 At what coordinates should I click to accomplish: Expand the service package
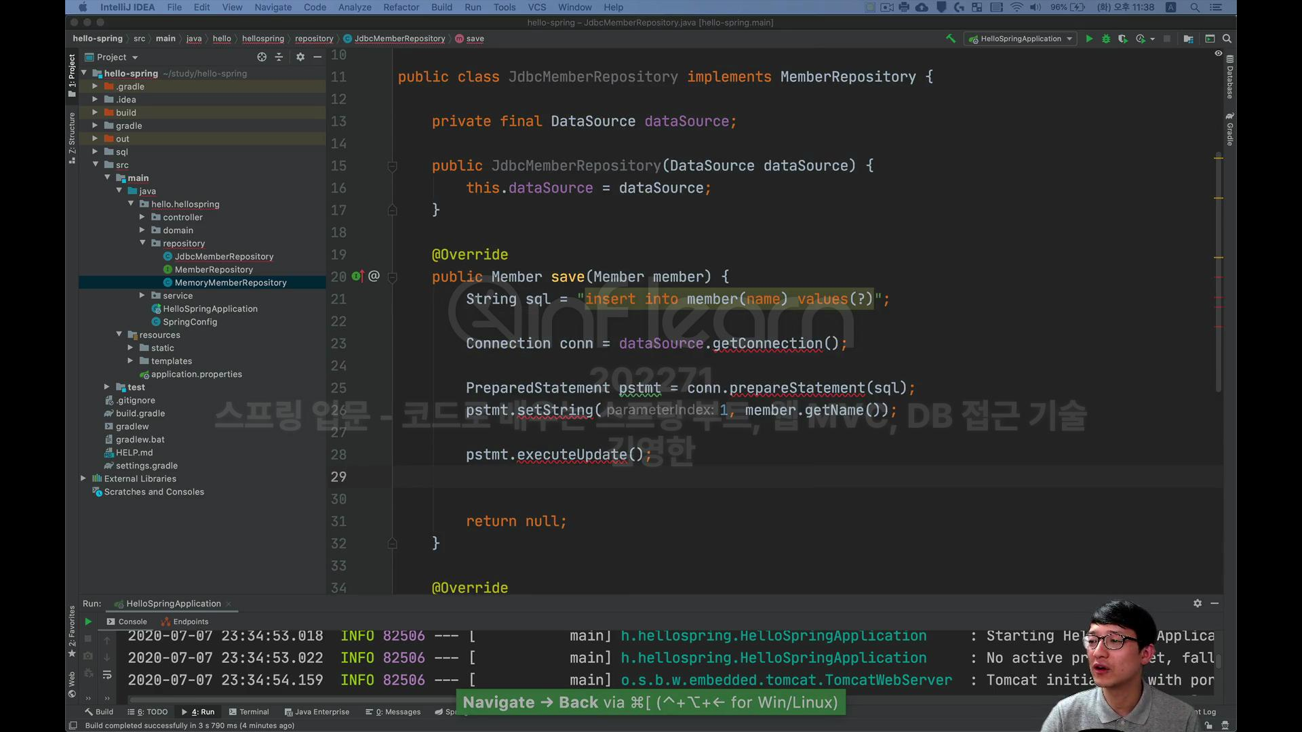pyautogui.click(x=142, y=296)
